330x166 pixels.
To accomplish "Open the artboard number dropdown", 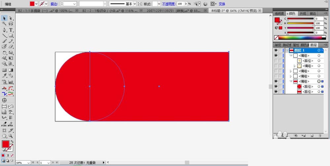I will click(x=49, y=163).
